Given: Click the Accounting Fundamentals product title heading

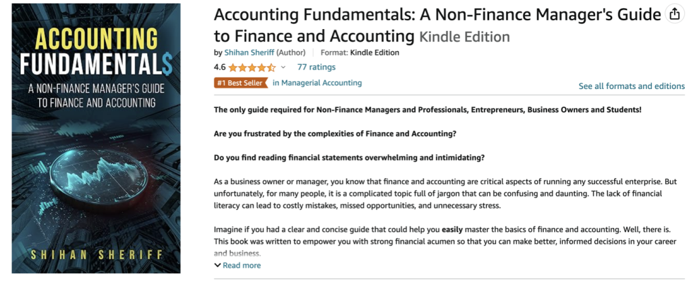Looking at the screenshot, I should (x=437, y=15).
